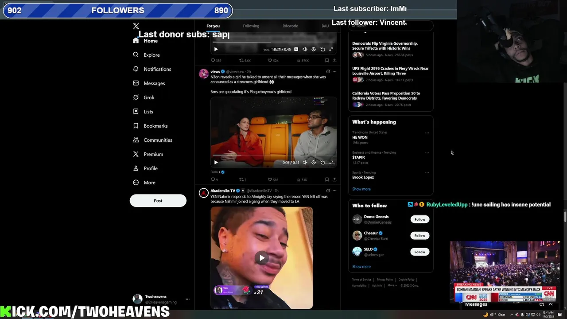Screen dimensions: 567x319
Task: Open Notifications bell
Action: (152, 69)
